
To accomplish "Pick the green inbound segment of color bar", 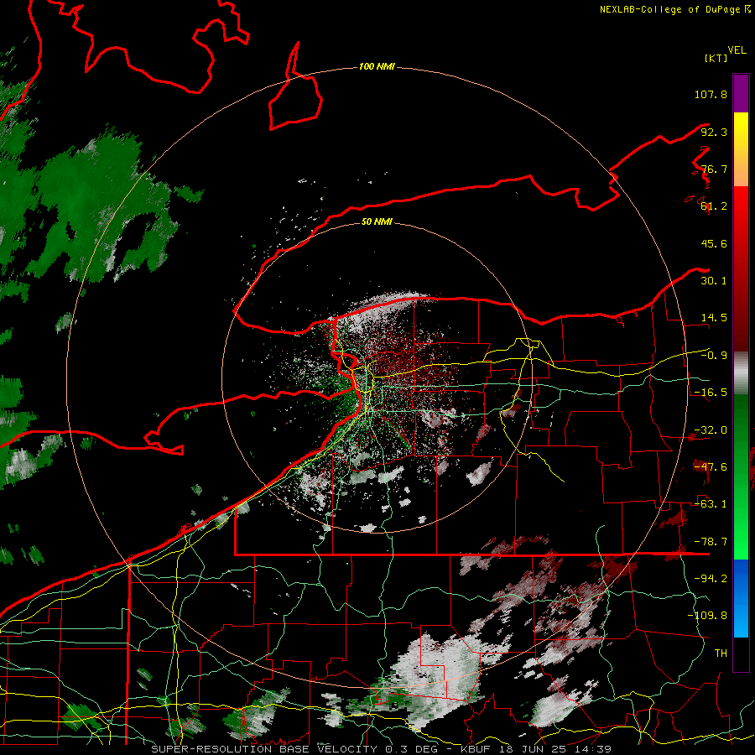I will 741,476.
